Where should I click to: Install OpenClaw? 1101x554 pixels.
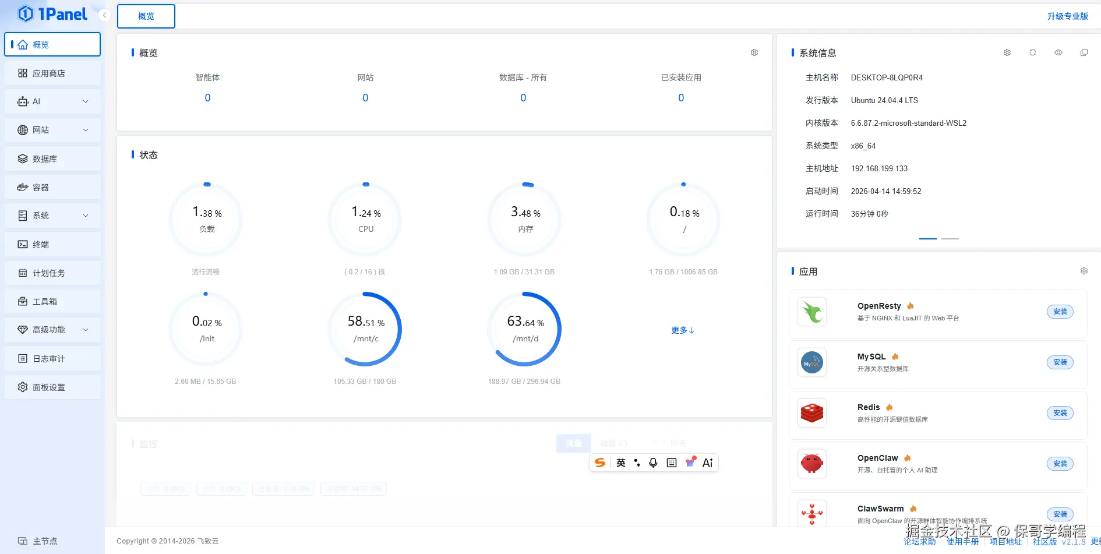(1060, 464)
